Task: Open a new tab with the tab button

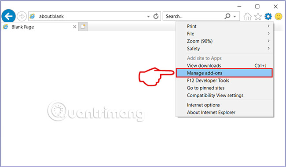Action: (83, 27)
